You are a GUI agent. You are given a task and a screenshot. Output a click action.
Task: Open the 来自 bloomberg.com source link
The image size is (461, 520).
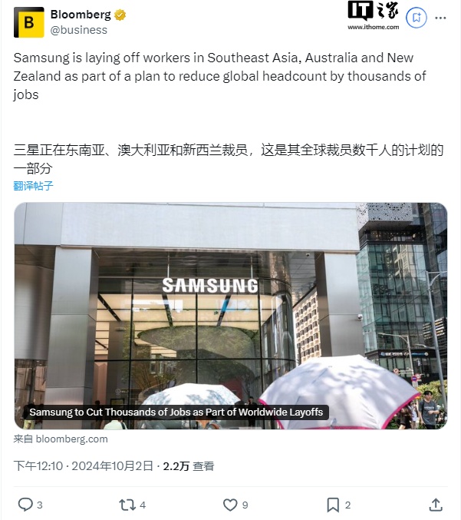tap(61, 439)
